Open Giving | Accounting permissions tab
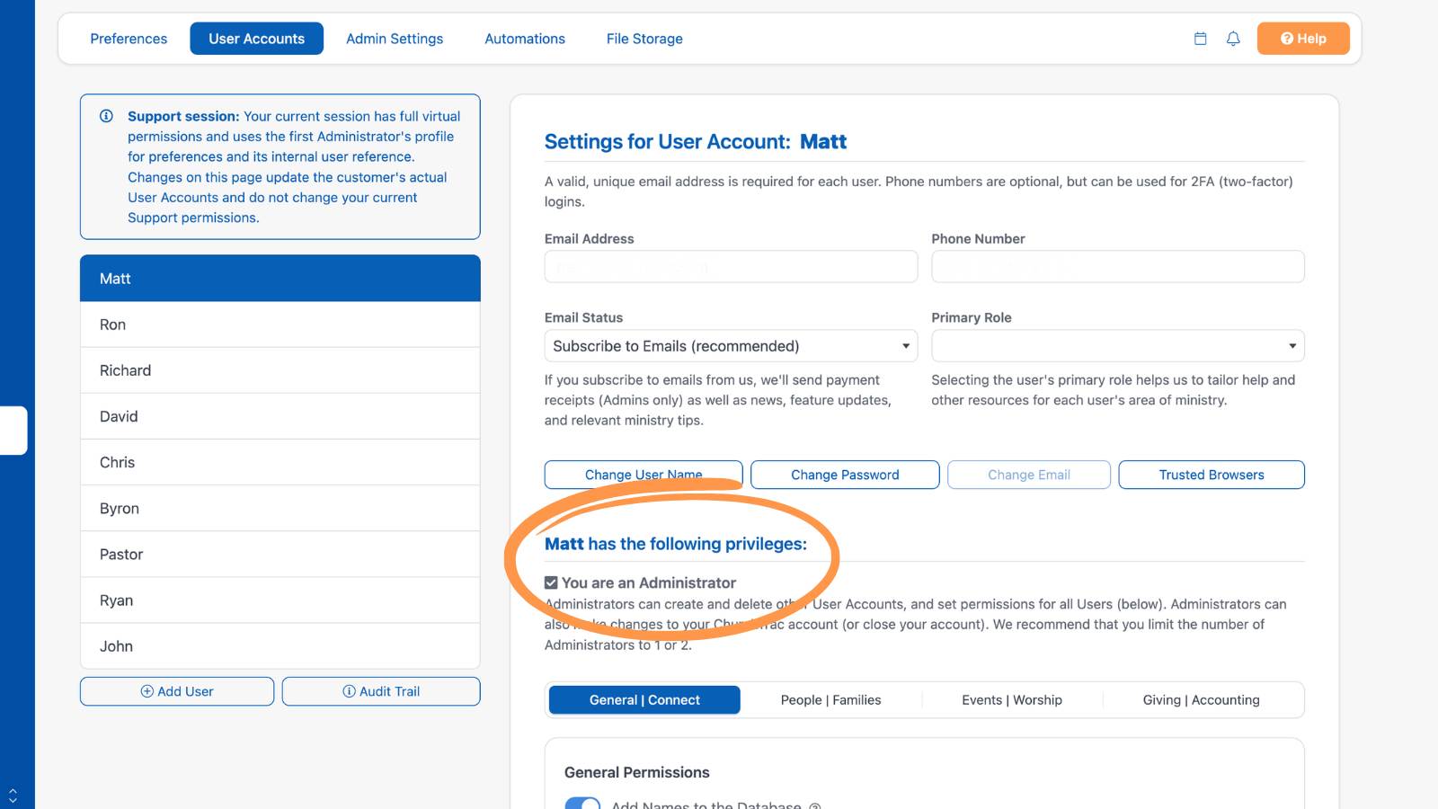The height and width of the screenshot is (809, 1438). [1202, 700]
